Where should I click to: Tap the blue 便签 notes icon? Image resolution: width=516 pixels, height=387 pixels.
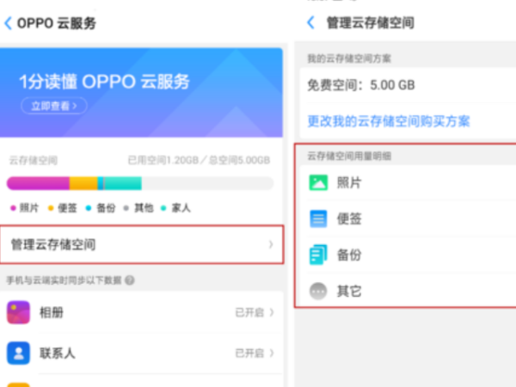point(319,218)
